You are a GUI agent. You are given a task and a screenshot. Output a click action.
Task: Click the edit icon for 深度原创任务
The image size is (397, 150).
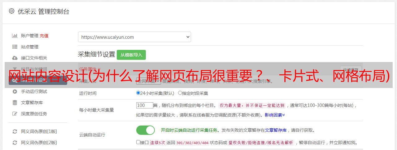pos(15,114)
